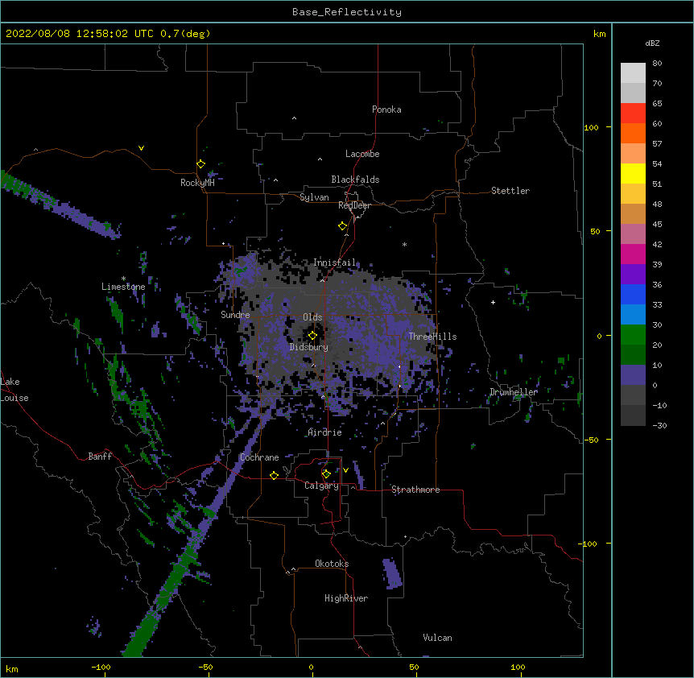Click the Olds city label
Image resolution: width=694 pixels, height=678 pixels.
(x=312, y=317)
